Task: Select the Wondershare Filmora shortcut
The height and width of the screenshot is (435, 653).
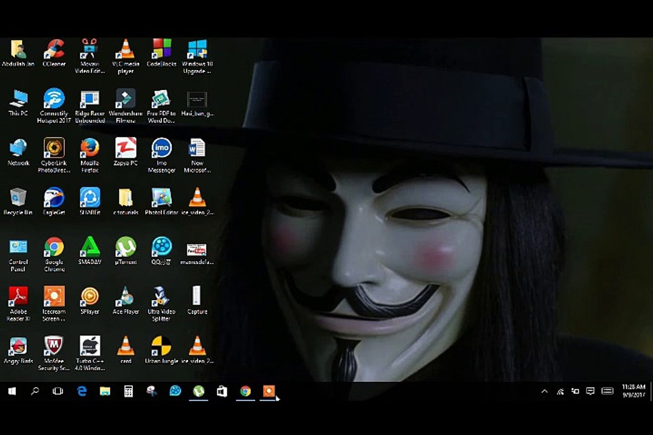Action: point(125,106)
